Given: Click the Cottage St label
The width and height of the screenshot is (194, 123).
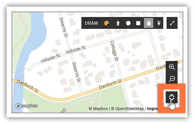Looking at the screenshot, I should pos(114,51).
